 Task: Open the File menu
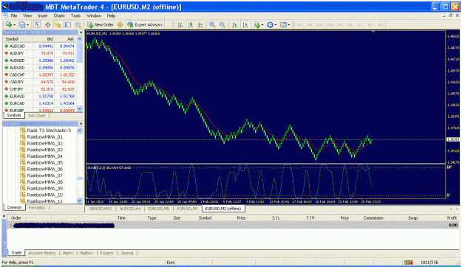[x=14, y=15]
